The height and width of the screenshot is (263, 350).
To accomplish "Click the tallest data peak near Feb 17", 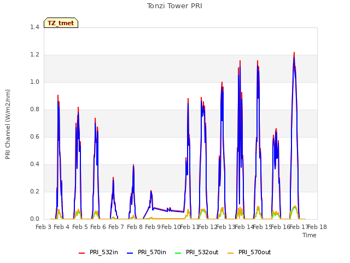I will point(294,53).
